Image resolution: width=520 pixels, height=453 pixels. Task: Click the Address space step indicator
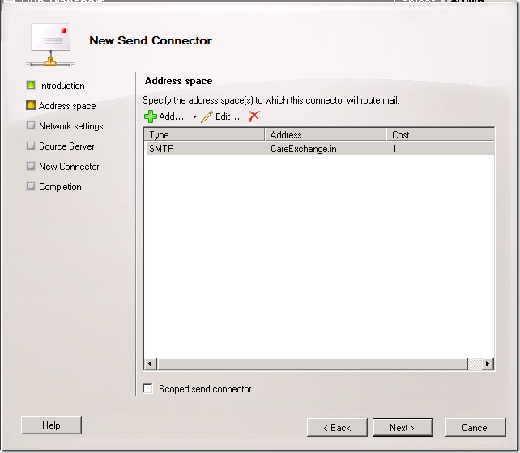pyautogui.click(x=31, y=105)
